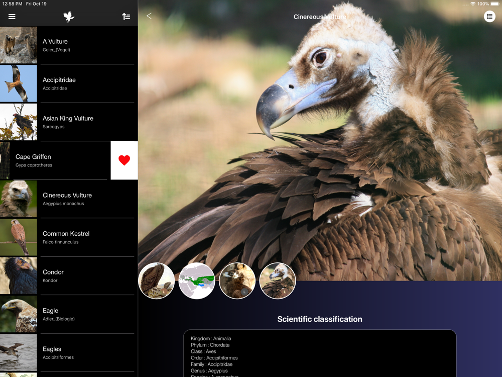Viewport: 502px width, 377px height.
Task: Tap the red kite Accipitridae thumbnail
Action: (18, 83)
